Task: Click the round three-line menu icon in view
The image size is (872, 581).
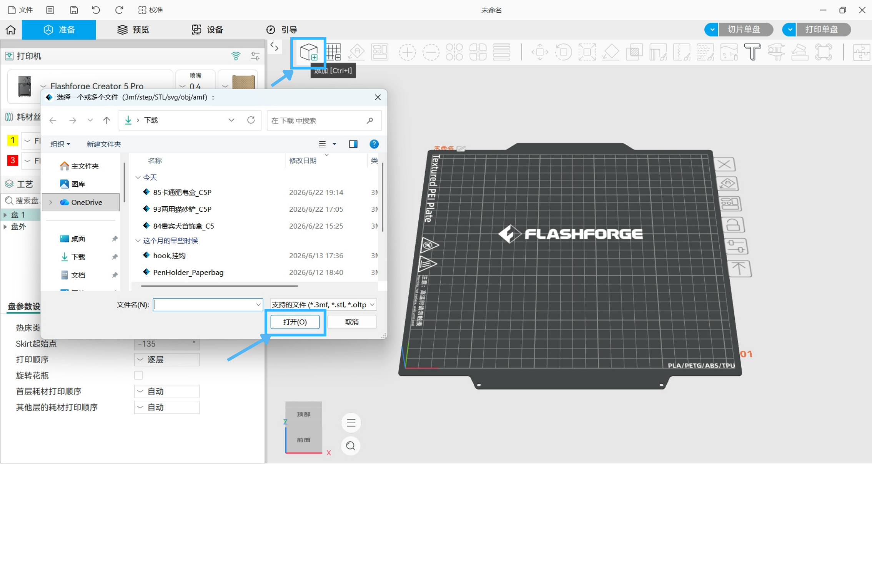Action: [351, 423]
